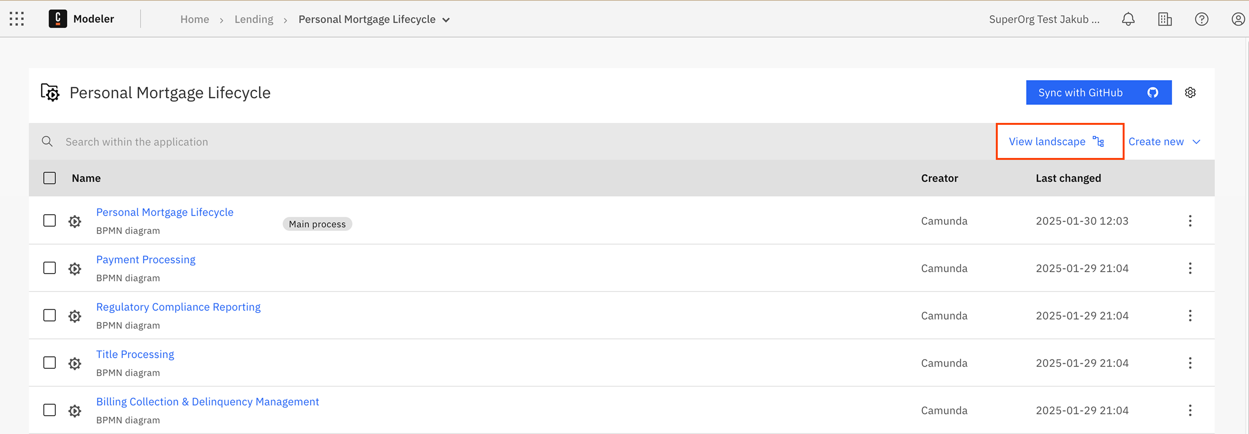The width and height of the screenshot is (1249, 434).
Task: Click the Camunda Modeler logo
Action: pyautogui.click(x=58, y=18)
